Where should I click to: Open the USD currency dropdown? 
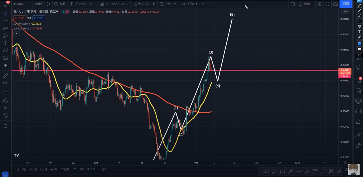pyautogui.click(x=345, y=12)
